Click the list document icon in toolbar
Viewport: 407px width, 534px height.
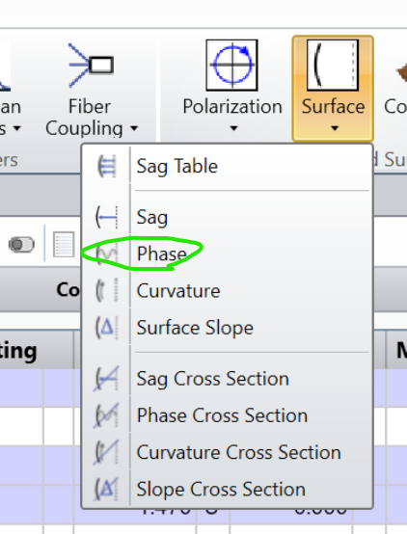coord(64,244)
